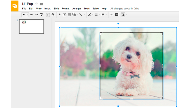Click the top-middle black crop handle
Screen dimensions: 189x108
click(131, 33)
